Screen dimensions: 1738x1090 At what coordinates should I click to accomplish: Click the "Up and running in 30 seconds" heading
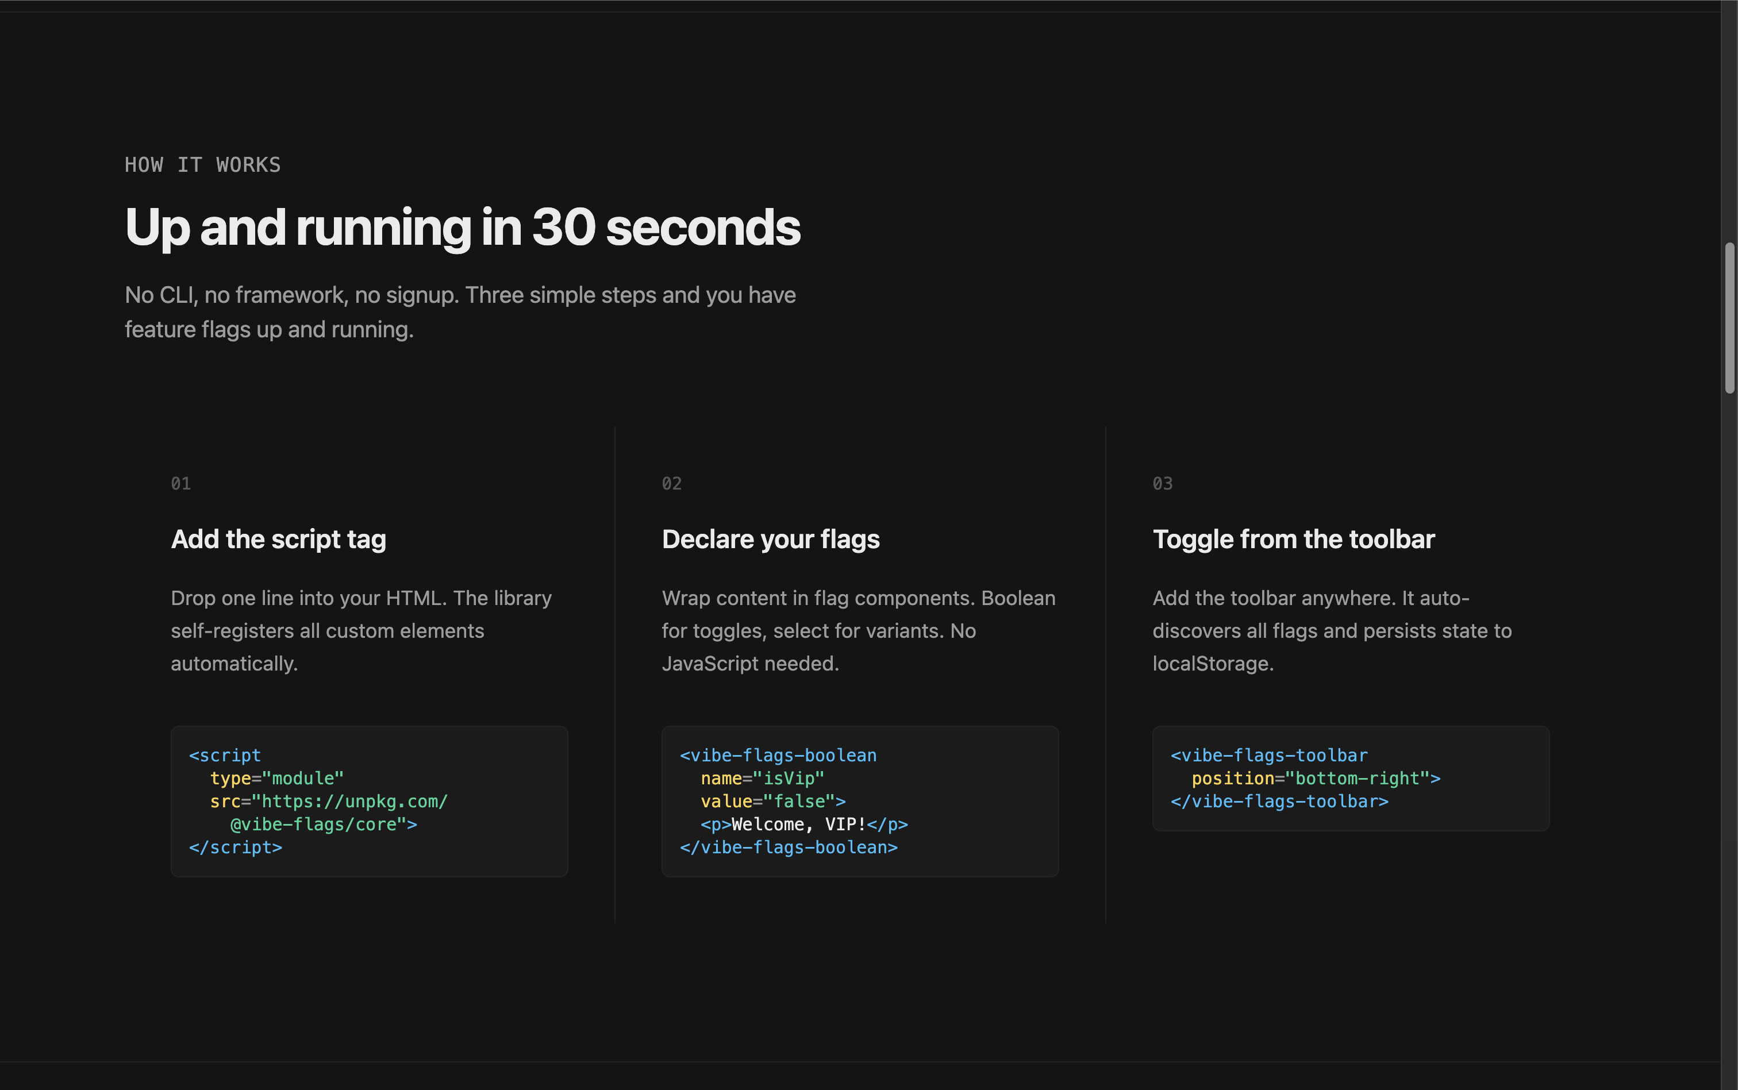click(462, 227)
